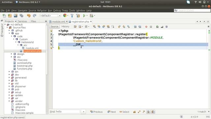This screenshot has width=211, height=119.
Task: Toggle Regular Expression in find bar
Action: 144,112
